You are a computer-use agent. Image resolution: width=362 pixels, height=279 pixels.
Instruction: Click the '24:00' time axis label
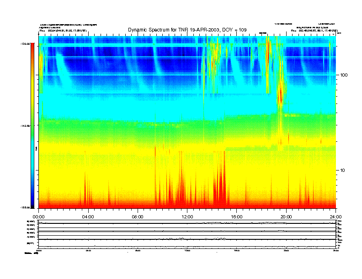[x=335, y=217]
